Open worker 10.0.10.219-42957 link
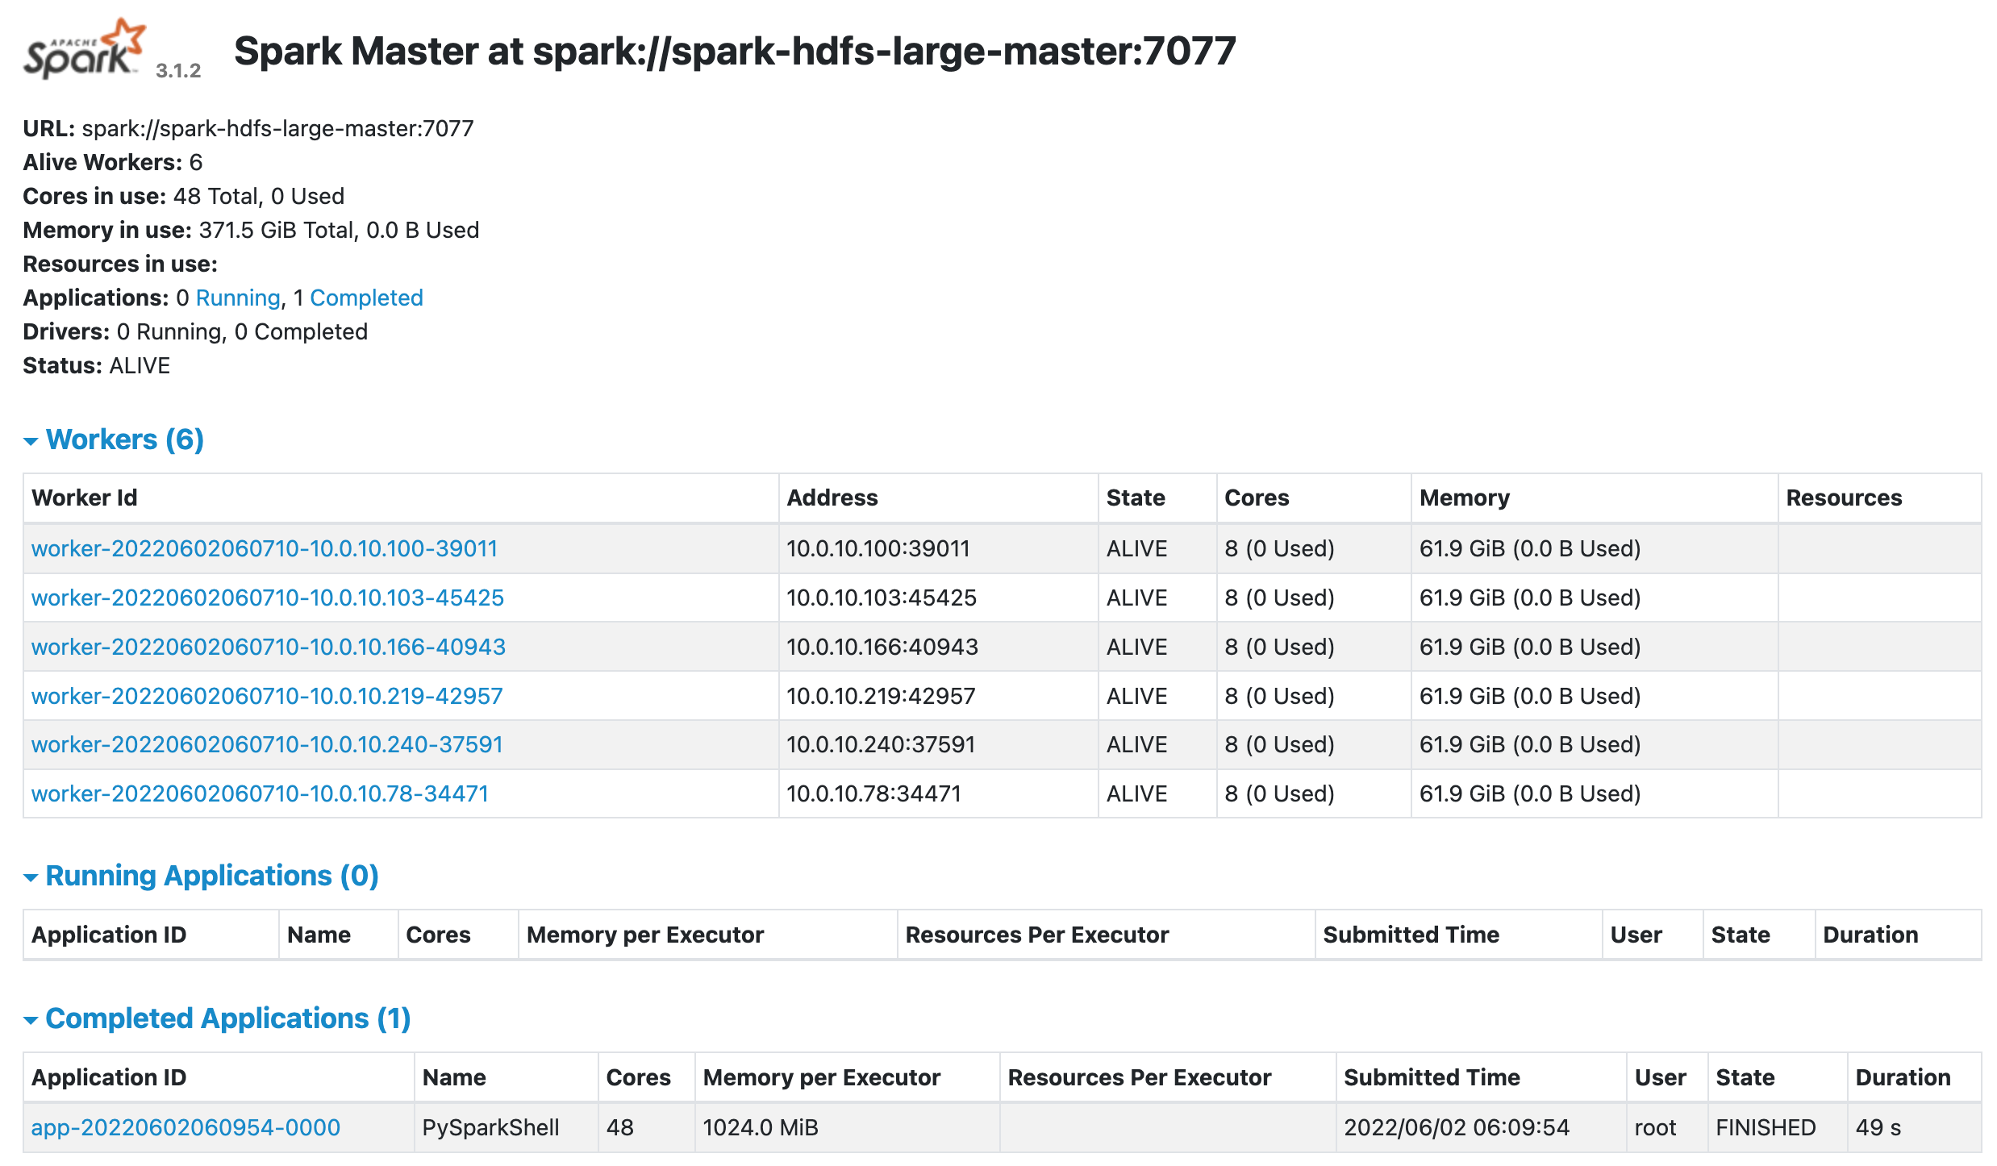 pyautogui.click(x=267, y=696)
